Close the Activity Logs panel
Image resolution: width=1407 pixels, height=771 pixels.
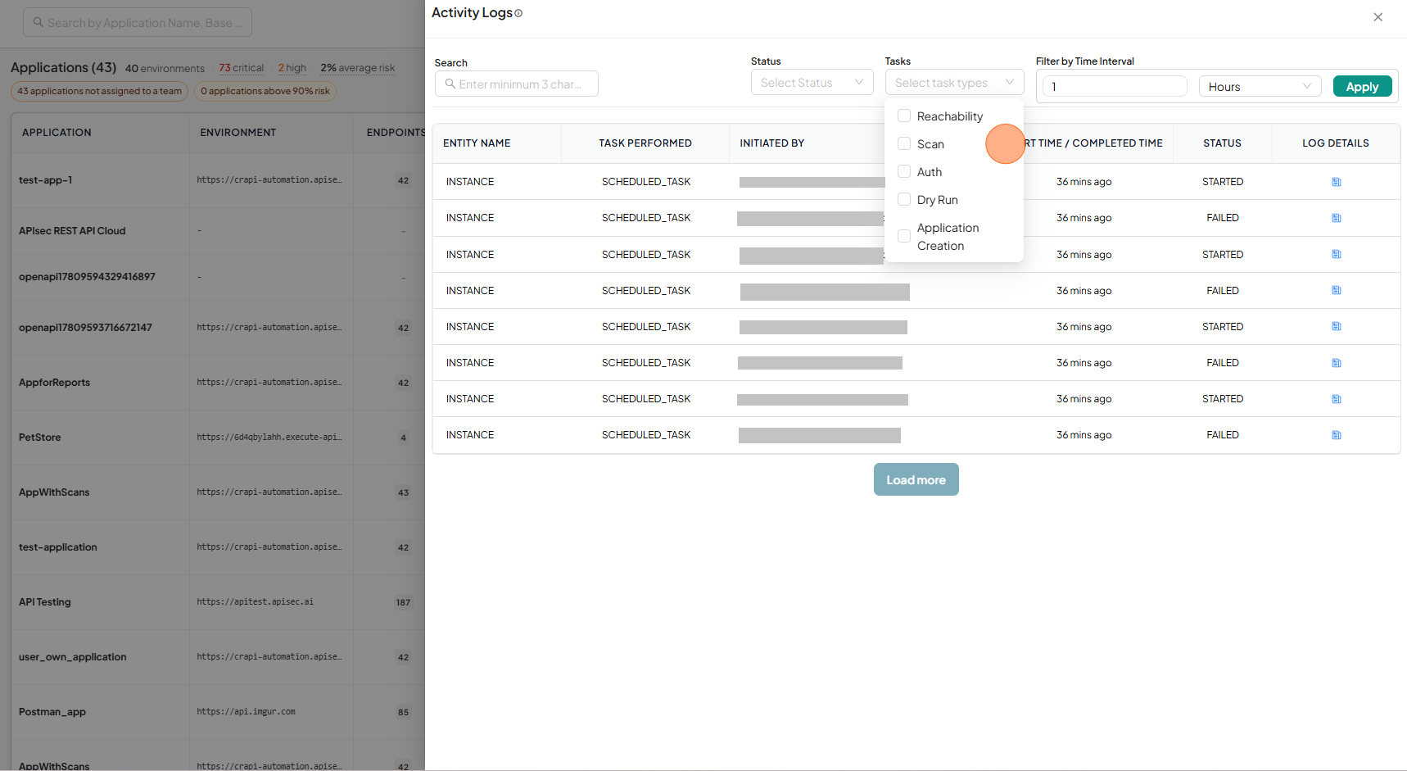point(1378,17)
